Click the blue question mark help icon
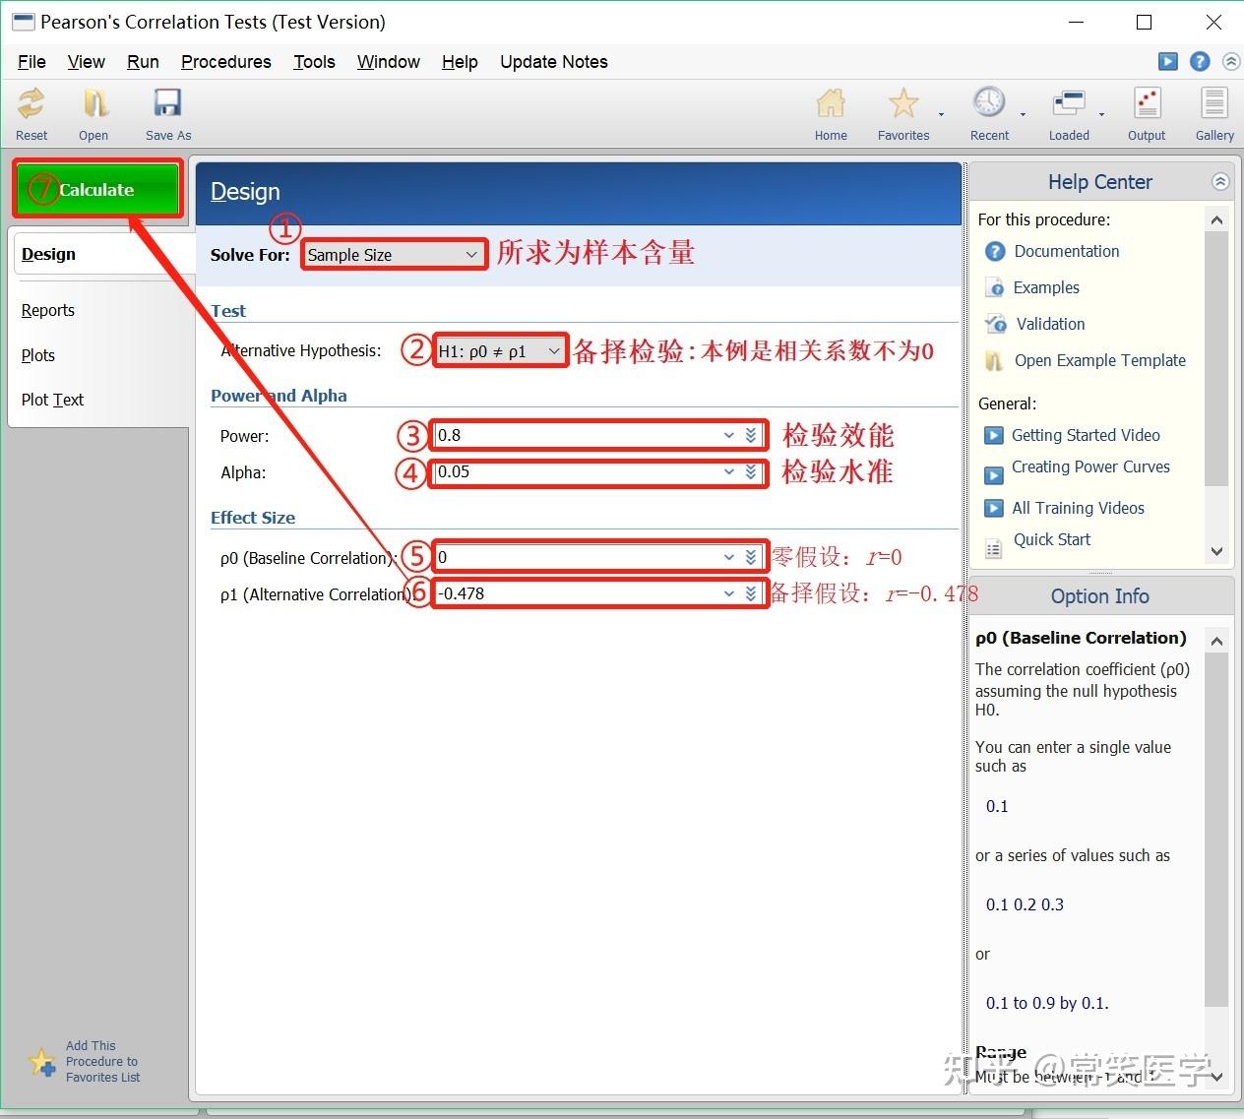 tap(1200, 61)
